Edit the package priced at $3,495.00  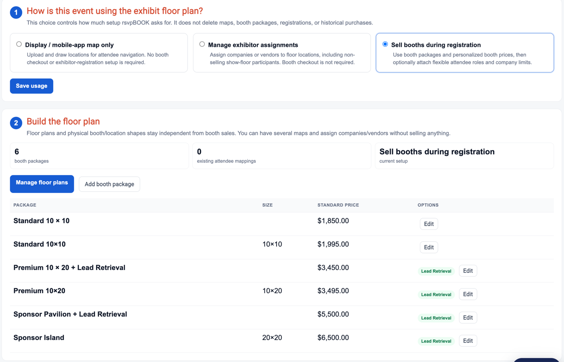(x=468, y=294)
